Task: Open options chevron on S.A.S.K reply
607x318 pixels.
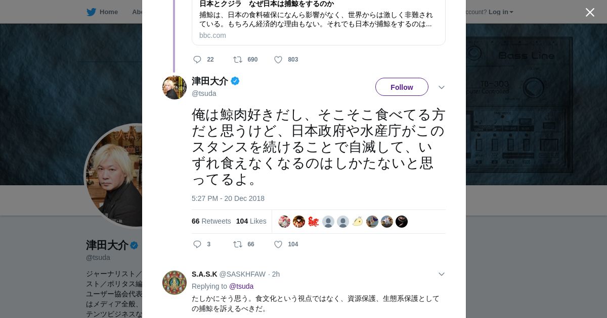Action: [x=441, y=274]
